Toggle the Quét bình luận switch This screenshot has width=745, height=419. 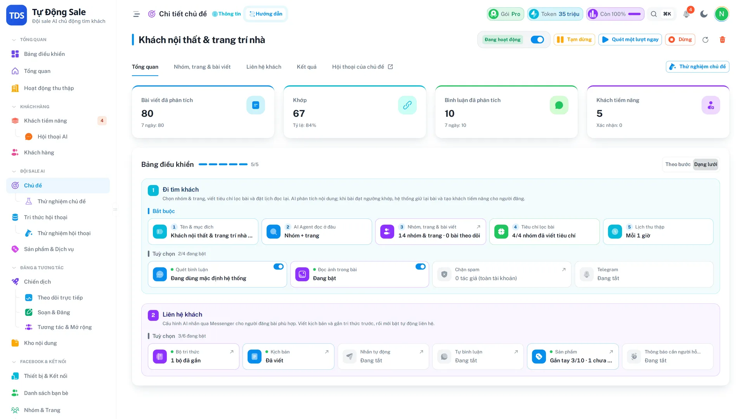(279, 267)
